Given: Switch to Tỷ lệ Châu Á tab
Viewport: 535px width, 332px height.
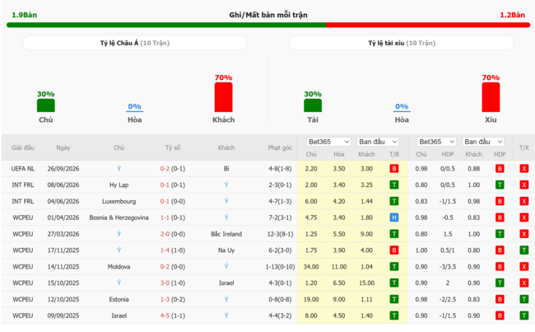Looking at the screenshot, I should 135,43.
